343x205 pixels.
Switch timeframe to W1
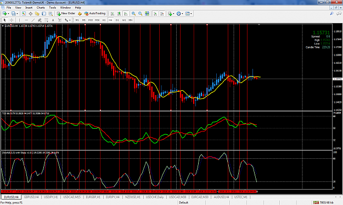coord(124,20)
